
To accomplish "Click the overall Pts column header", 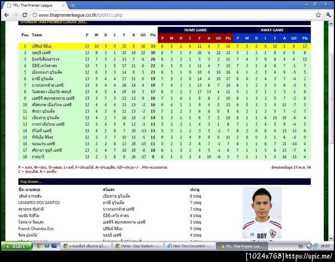I will (153, 35).
